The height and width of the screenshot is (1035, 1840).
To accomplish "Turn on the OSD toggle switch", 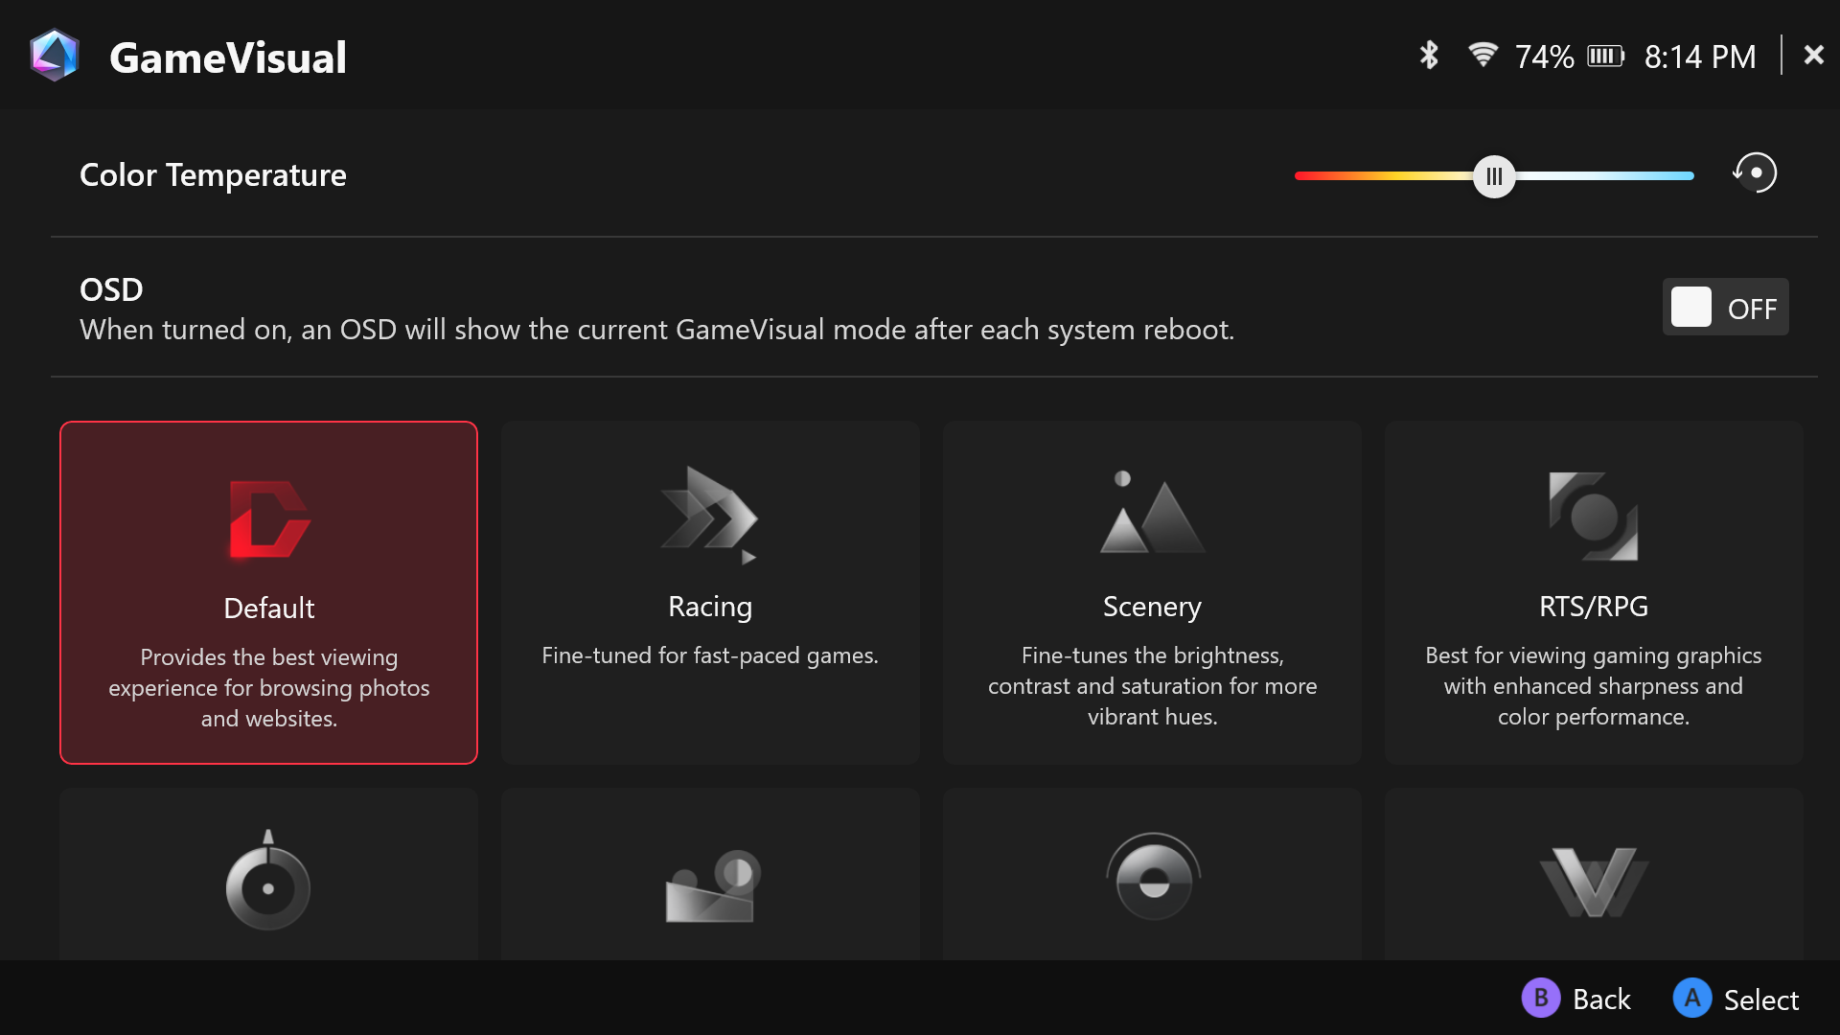I will point(1725,308).
